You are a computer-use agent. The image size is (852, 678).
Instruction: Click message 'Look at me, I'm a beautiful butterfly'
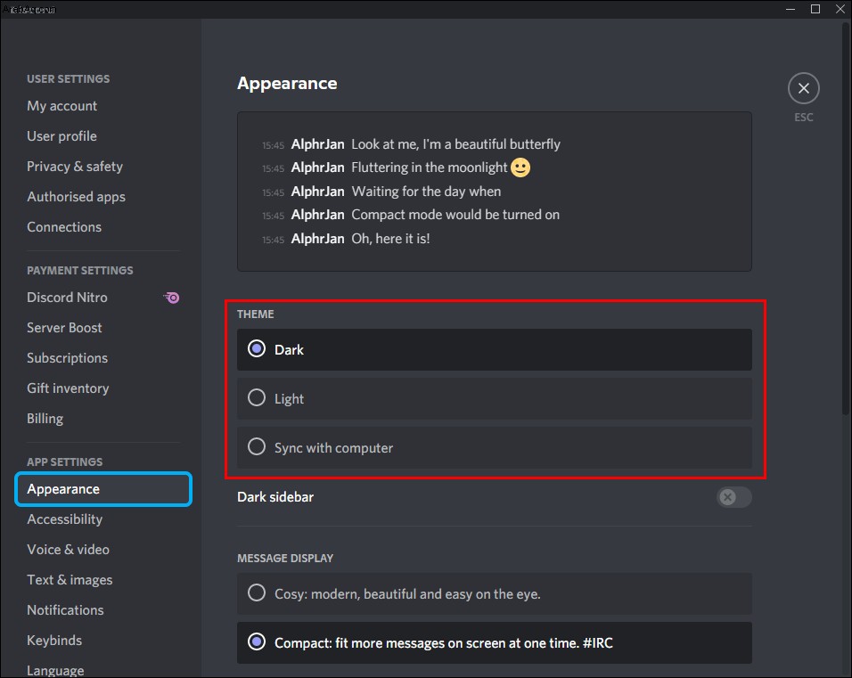point(455,144)
